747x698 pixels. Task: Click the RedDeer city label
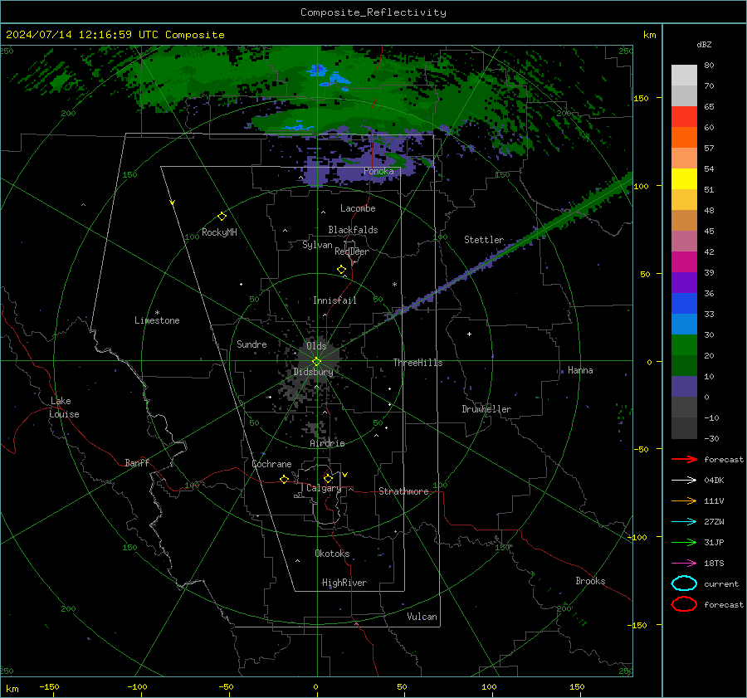coord(352,251)
